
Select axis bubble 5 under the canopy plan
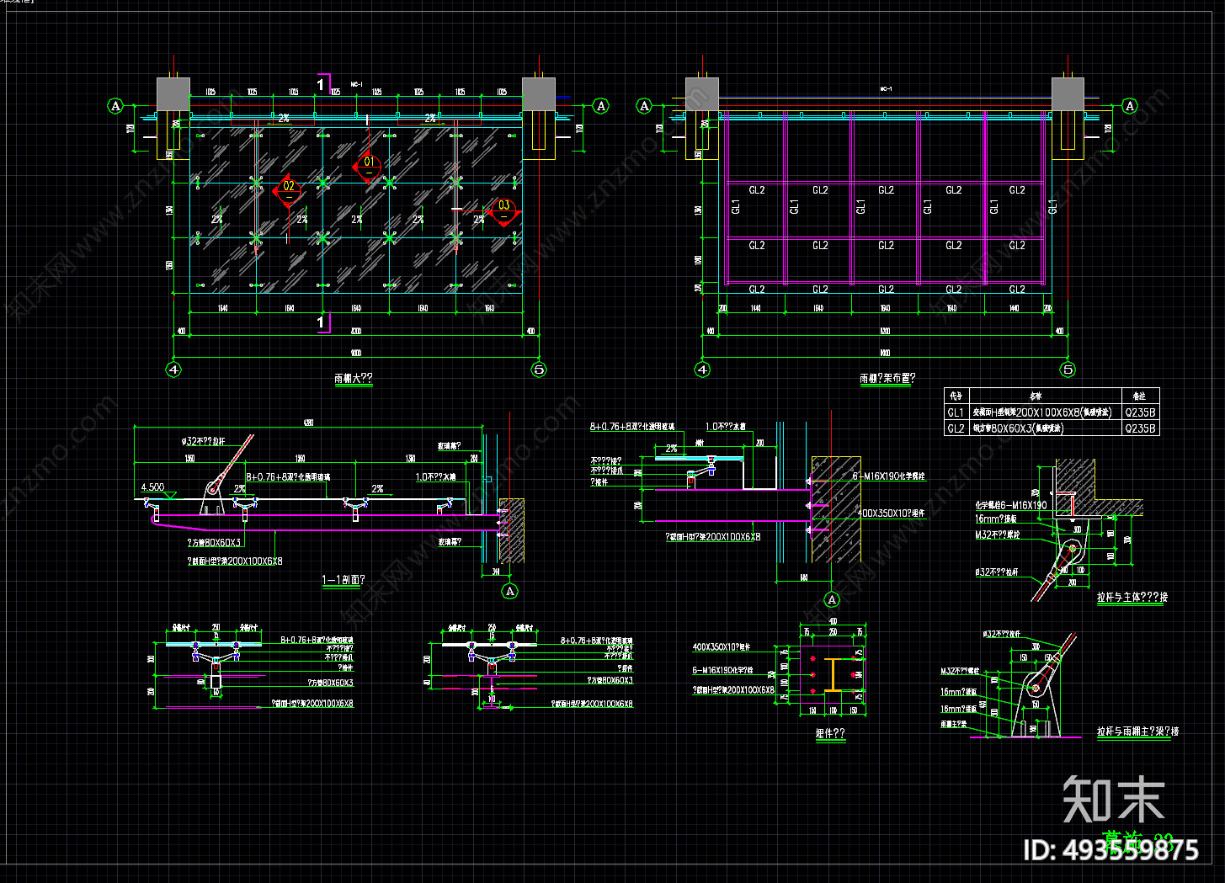539,369
